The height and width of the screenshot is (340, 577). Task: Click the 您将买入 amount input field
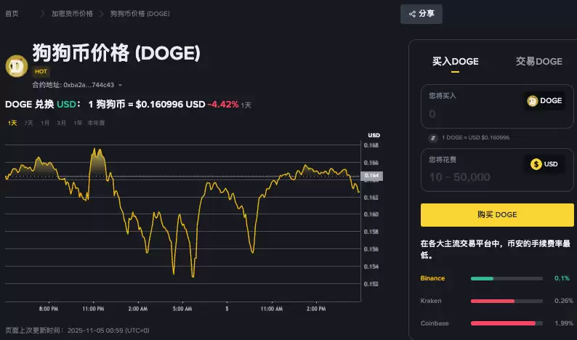coord(472,113)
